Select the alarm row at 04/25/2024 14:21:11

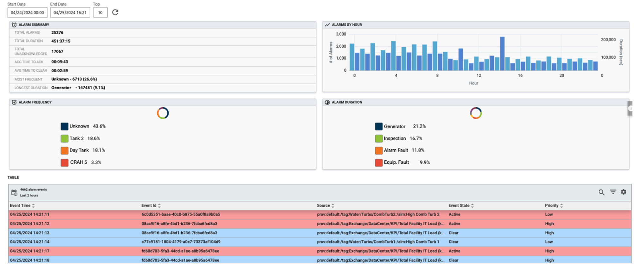click(x=320, y=215)
